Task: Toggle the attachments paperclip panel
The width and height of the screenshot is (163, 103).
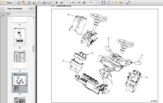Action: coord(3,15)
